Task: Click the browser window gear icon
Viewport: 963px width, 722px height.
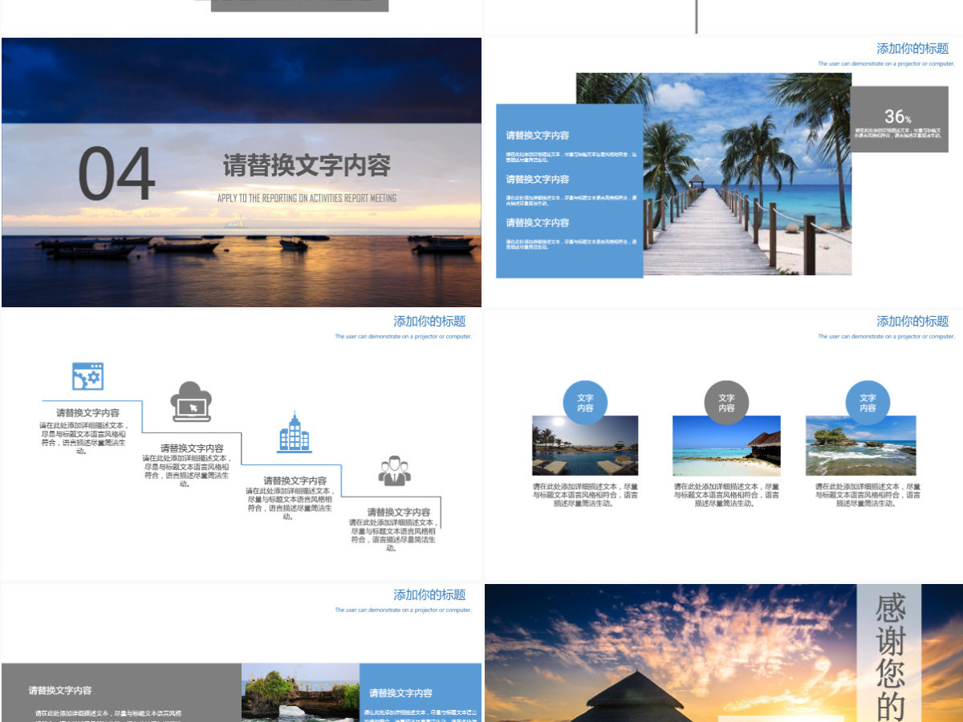Action: click(87, 376)
